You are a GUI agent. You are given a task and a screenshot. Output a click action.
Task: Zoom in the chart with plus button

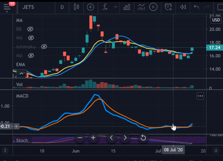click(x=93, y=138)
